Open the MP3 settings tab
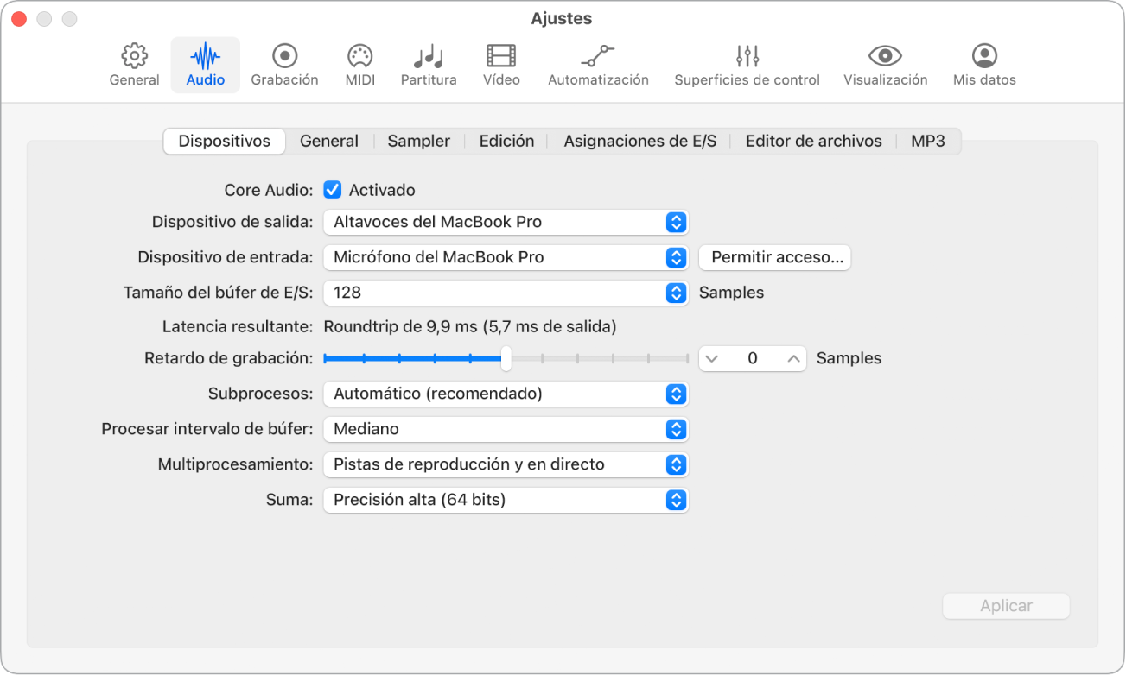Screen dimensions: 1126x675 pos(928,140)
